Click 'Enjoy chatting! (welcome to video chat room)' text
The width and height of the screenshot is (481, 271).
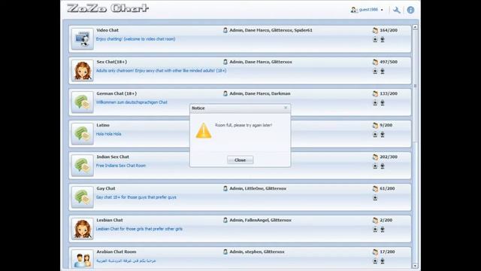click(x=135, y=39)
